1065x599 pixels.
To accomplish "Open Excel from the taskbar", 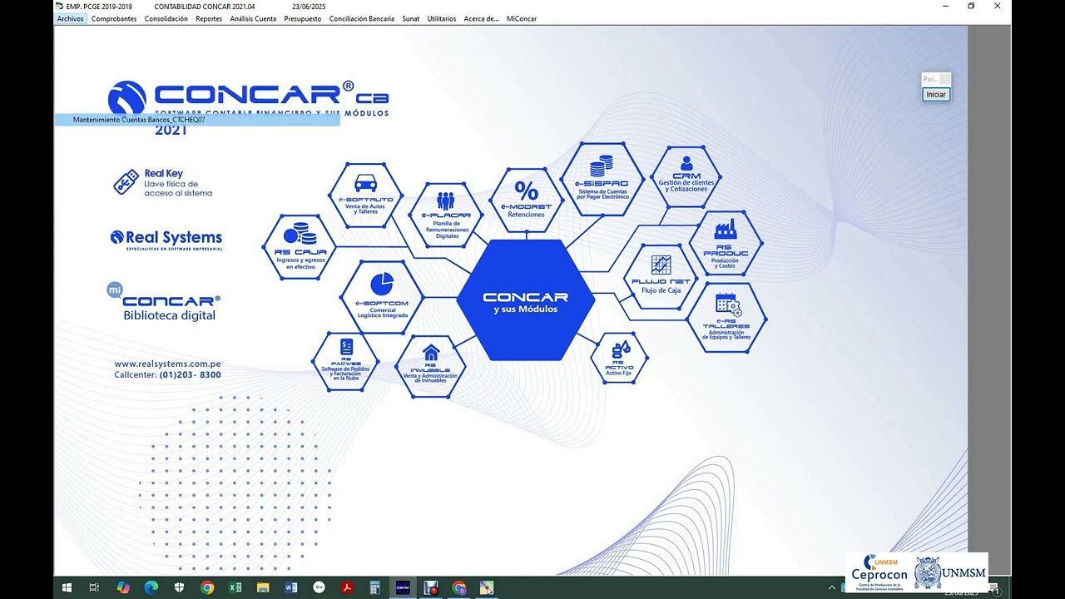I will tap(235, 587).
